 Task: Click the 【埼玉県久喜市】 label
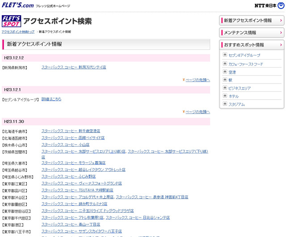point(15,163)
